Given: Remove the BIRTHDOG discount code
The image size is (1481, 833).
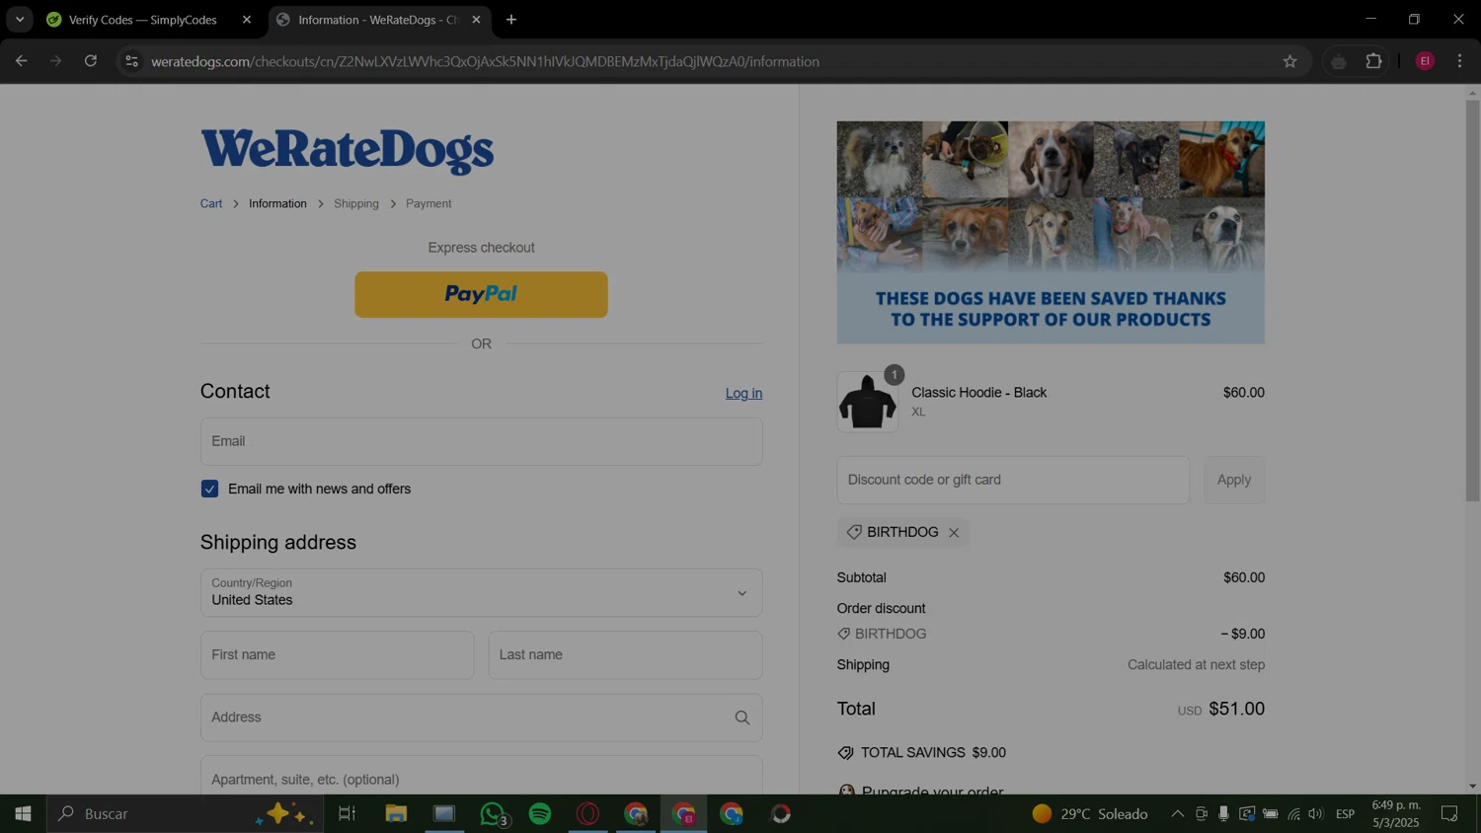Looking at the screenshot, I should 954,533.
